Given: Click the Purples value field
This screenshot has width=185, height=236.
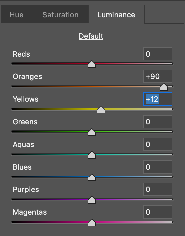Looking at the screenshot, I should pyautogui.click(x=158, y=189).
